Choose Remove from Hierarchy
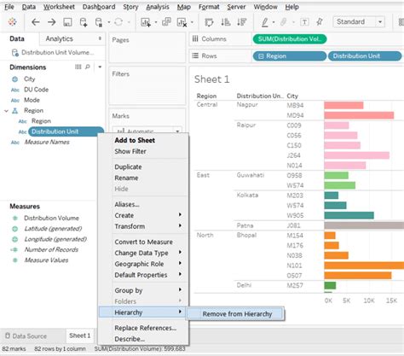Image resolution: width=404 pixels, height=356 pixels. pyautogui.click(x=237, y=314)
